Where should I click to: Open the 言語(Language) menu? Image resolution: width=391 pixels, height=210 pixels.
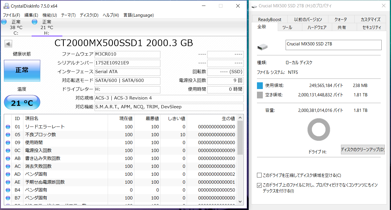tap(138, 15)
